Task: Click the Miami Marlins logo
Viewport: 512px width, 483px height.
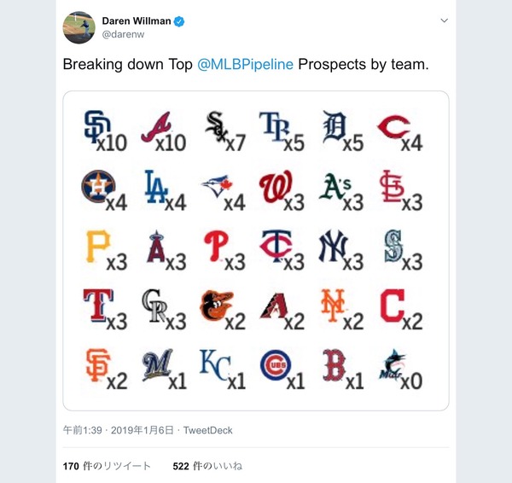Action: [393, 364]
